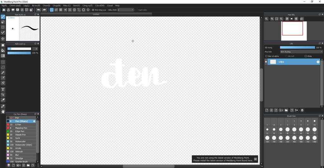This screenshot has height=168, width=324.
Task: Choose the Watercolor (Wet) brush
Action: tap(21, 145)
